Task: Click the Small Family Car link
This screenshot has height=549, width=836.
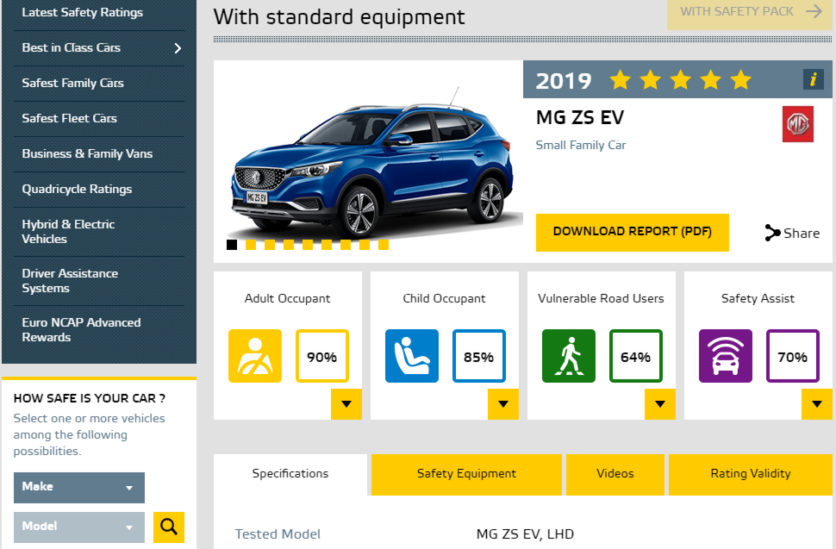Action: click(581, 145)
